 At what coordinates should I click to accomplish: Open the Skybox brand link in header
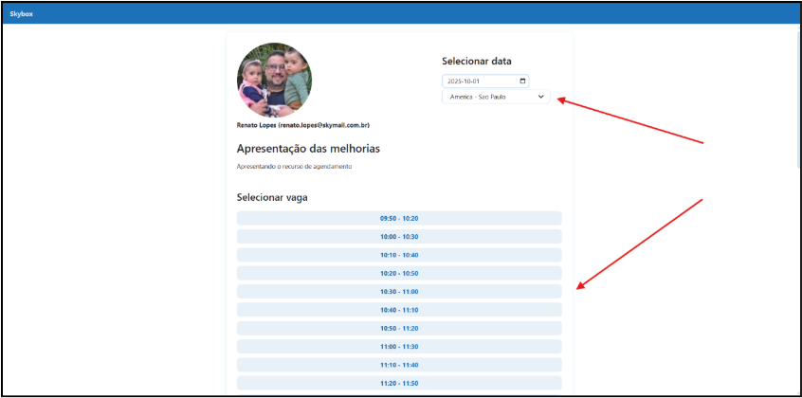pos(21,14)
